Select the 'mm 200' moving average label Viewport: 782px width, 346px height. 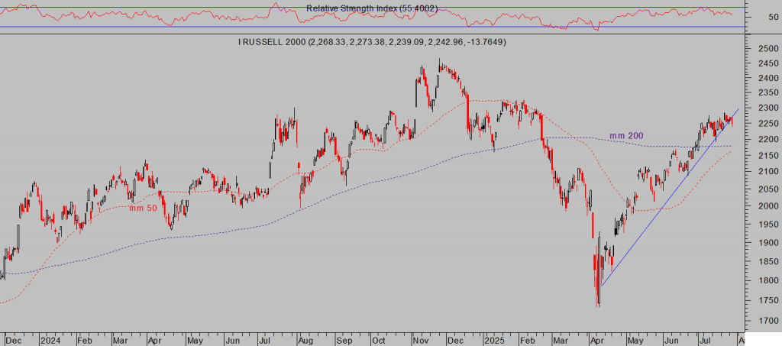pos(626,136)
